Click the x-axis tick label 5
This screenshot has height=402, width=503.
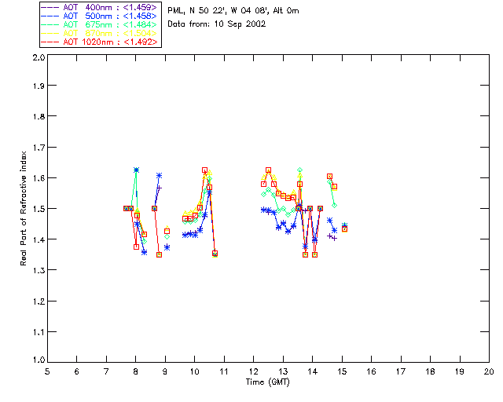tap(47, 371)
